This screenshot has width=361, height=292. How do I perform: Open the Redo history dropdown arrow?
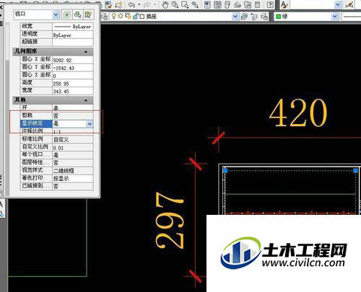(x=155, y=5)
